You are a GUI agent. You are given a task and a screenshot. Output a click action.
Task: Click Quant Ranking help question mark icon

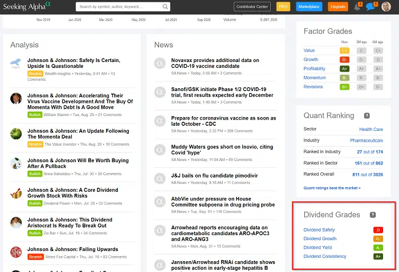click(x=367, y=116)
